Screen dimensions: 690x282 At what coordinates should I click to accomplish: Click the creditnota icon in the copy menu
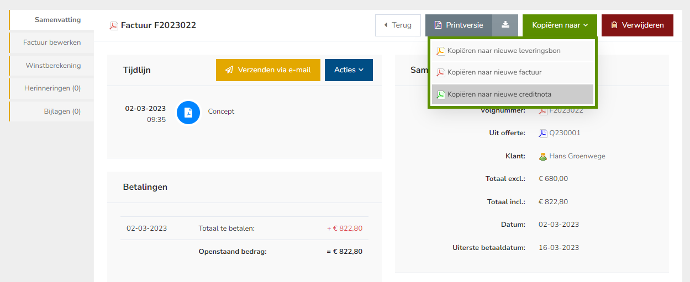(441, 94)
